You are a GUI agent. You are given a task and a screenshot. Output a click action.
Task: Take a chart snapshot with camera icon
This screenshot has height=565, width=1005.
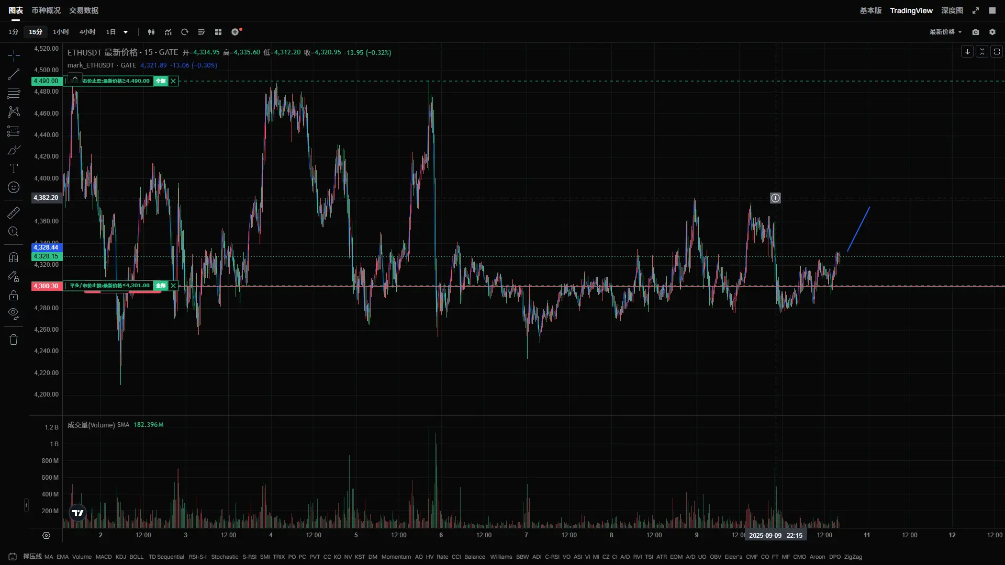[976, 32]
